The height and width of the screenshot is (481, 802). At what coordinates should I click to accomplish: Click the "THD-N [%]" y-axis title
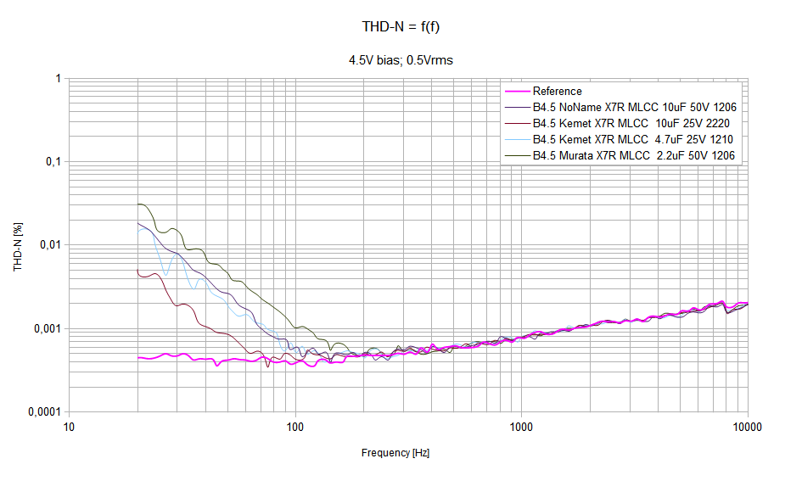pos(18,245)
